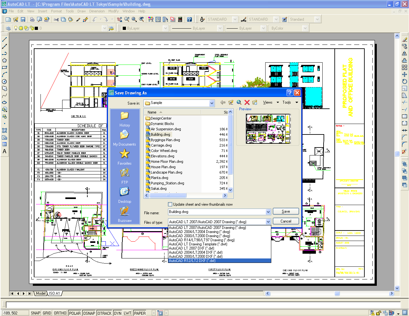Open the QuickCalc calculator icon
This screenshot has height=316, width=409.
pyautogui.click(x=180, y=19)
